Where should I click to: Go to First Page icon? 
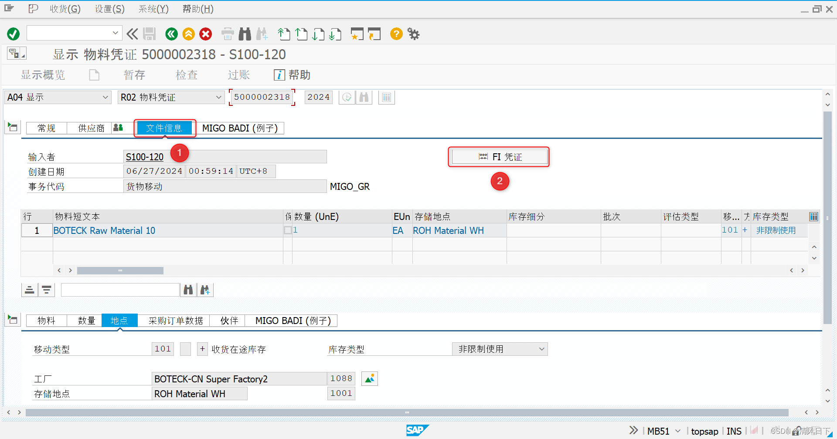(x=284, y=34)
